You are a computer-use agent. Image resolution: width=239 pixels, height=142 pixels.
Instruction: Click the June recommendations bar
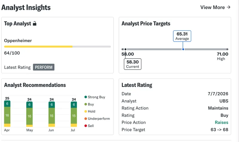pyautogui.click(x=52, y=114)
